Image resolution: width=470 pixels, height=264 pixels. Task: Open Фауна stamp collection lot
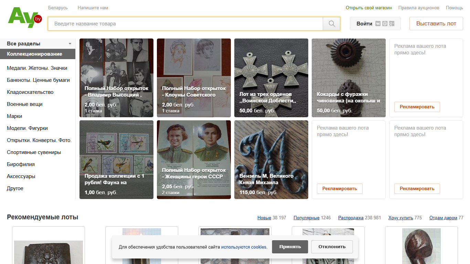pyautogui.click(x=116, y=159)
